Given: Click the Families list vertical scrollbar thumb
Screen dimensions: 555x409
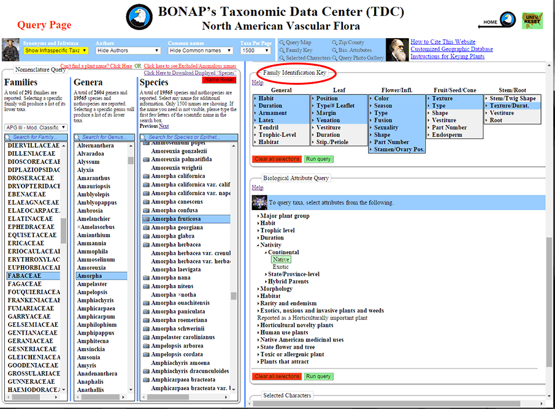Looking at the screenshot, I should [64, 231].
